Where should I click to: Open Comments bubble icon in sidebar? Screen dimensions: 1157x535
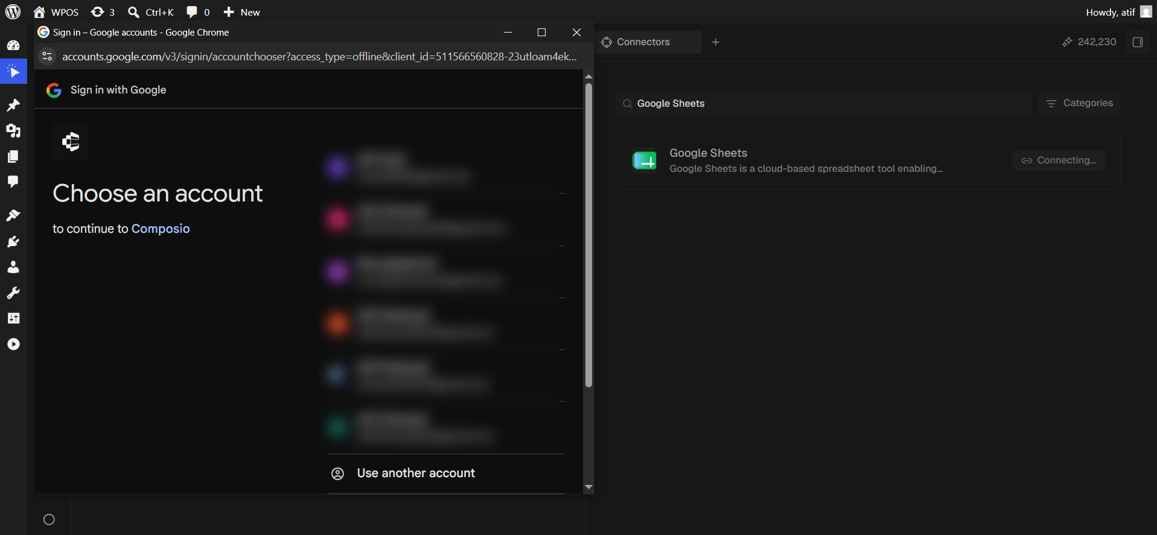[13, 182]
